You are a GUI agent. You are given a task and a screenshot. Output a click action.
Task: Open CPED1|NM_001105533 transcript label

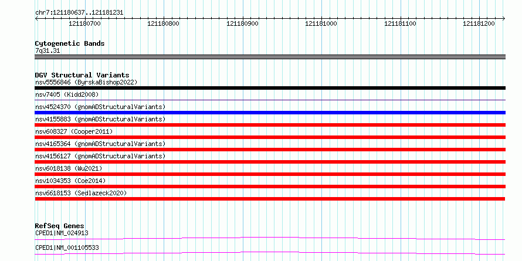tap(67, 248)
